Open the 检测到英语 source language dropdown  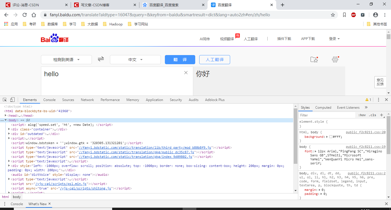click(66, 60)
